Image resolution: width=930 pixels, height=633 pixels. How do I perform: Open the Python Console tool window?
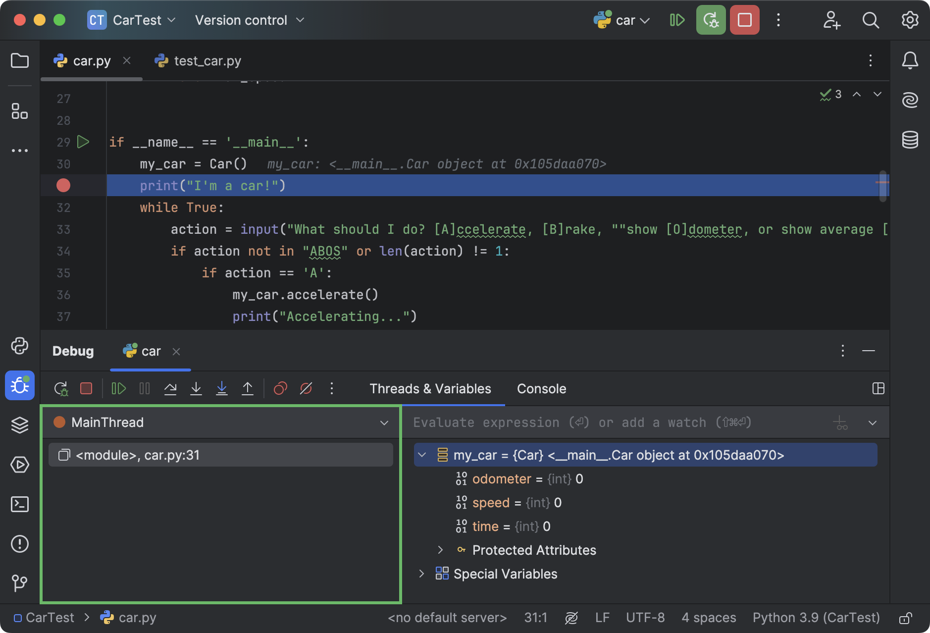coord(20,347)
